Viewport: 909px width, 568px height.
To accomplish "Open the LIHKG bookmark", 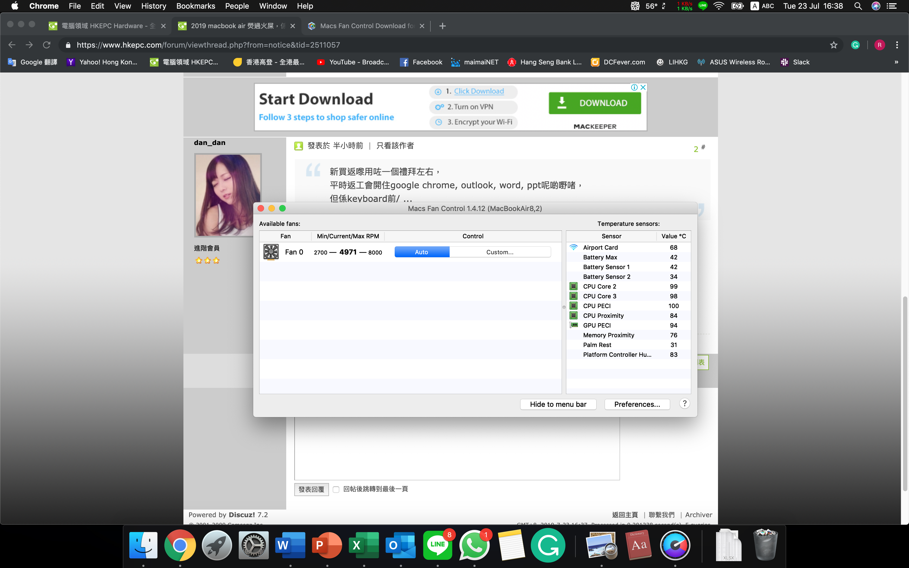I will click(672, 62).
